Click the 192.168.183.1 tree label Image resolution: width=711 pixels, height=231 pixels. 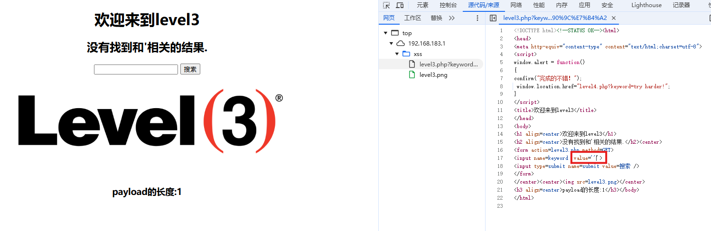(427, 43)
